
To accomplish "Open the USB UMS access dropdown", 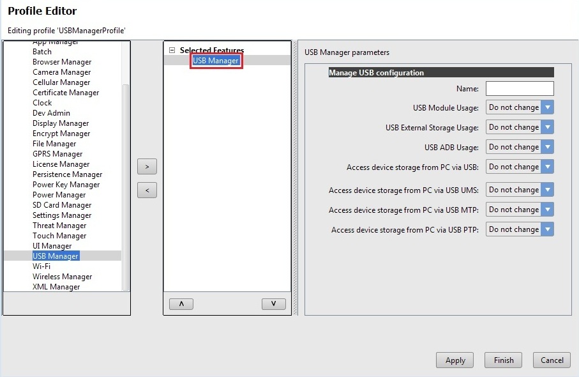I will point(547,190).
